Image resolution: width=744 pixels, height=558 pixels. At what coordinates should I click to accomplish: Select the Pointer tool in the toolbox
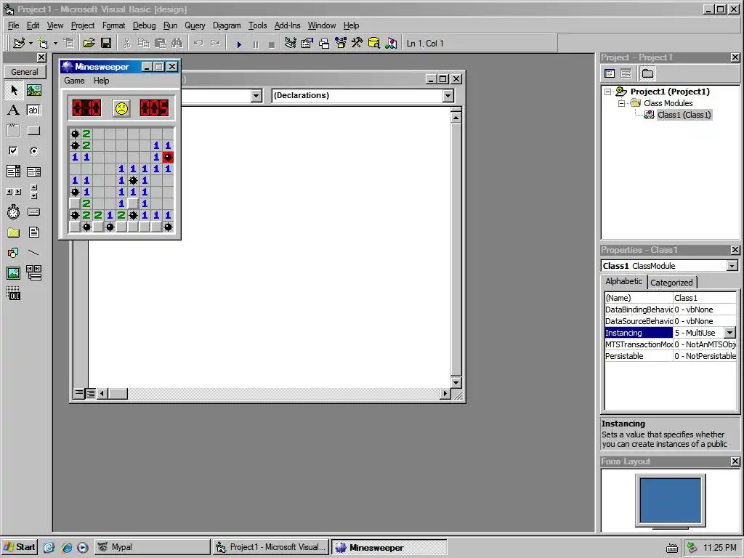click(13, 89)
